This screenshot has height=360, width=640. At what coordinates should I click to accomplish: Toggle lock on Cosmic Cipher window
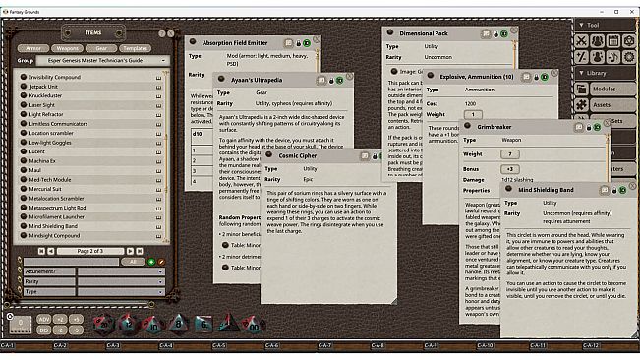[x=375, y=156]
